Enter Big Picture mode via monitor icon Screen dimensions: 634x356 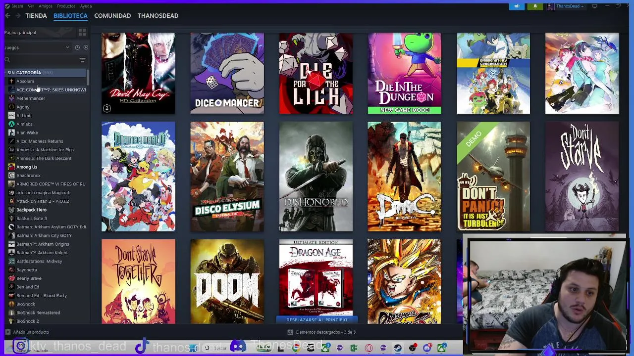595,6
